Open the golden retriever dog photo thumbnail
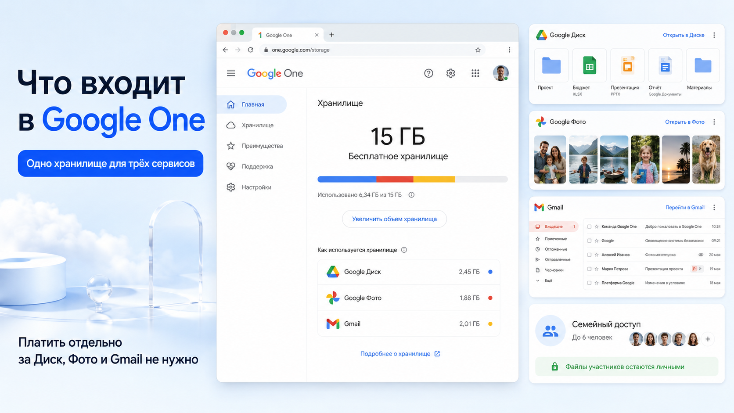Image resolution: width=734 pixels, height=413 pixels. (x=706, y=160)
